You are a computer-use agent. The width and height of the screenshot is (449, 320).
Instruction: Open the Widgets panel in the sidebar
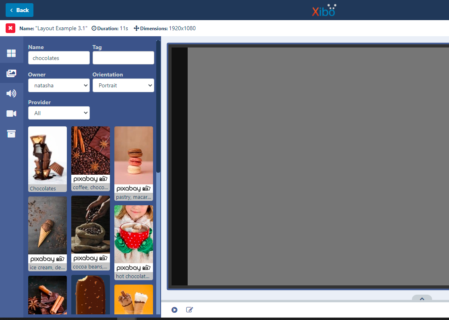(11, 52)
